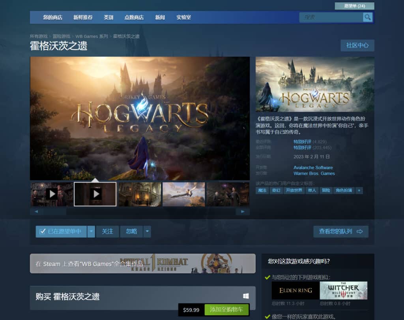404x320 pixels.
Task: Expand the 忽略 dropdown arrow
Action: [x=147, y=231]
